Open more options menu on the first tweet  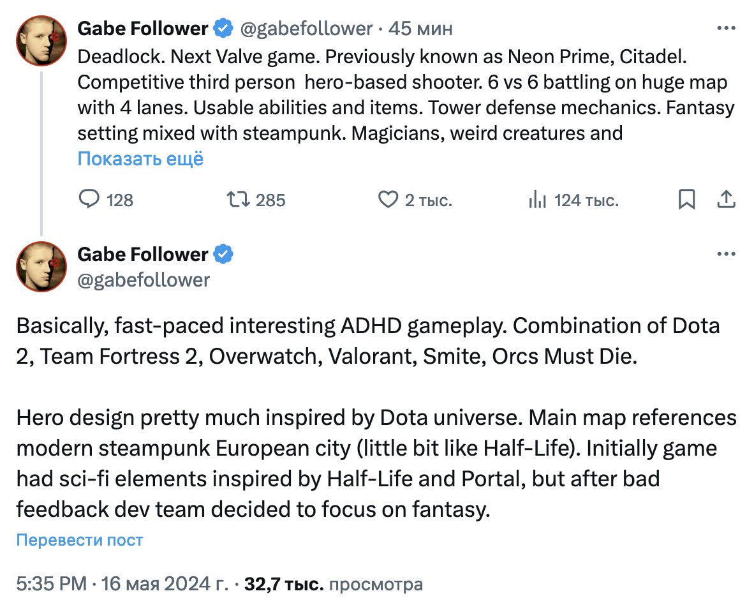pos(726,28)
